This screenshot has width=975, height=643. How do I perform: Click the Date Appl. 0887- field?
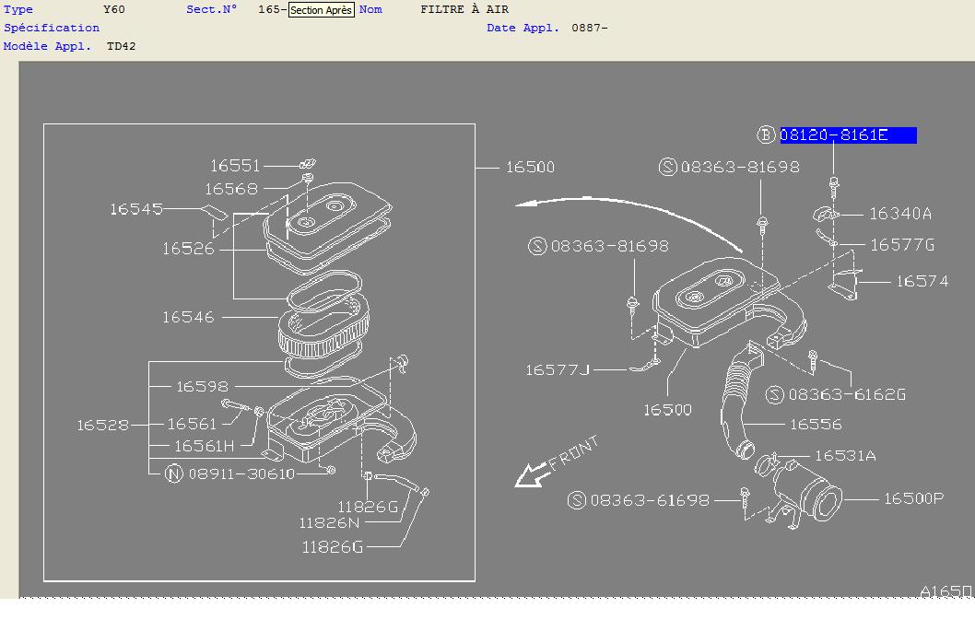click(547, 28)
